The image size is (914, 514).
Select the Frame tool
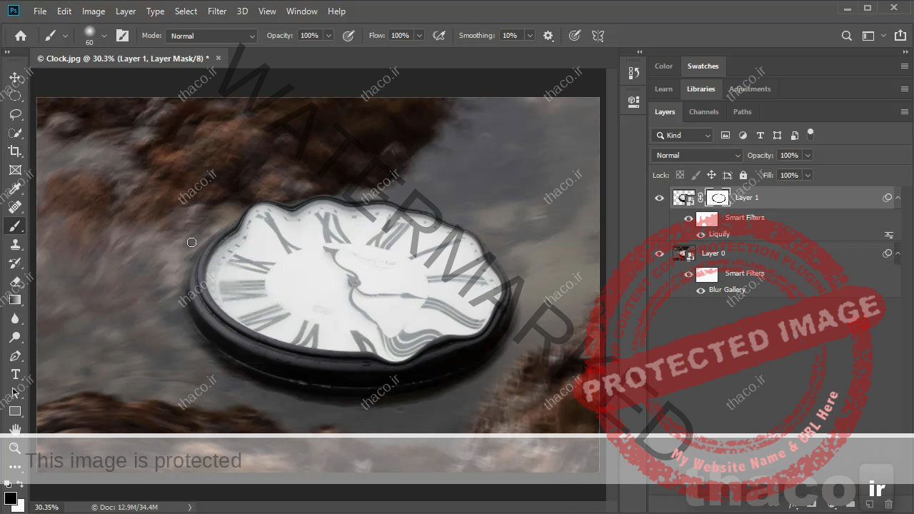(15, 170)
